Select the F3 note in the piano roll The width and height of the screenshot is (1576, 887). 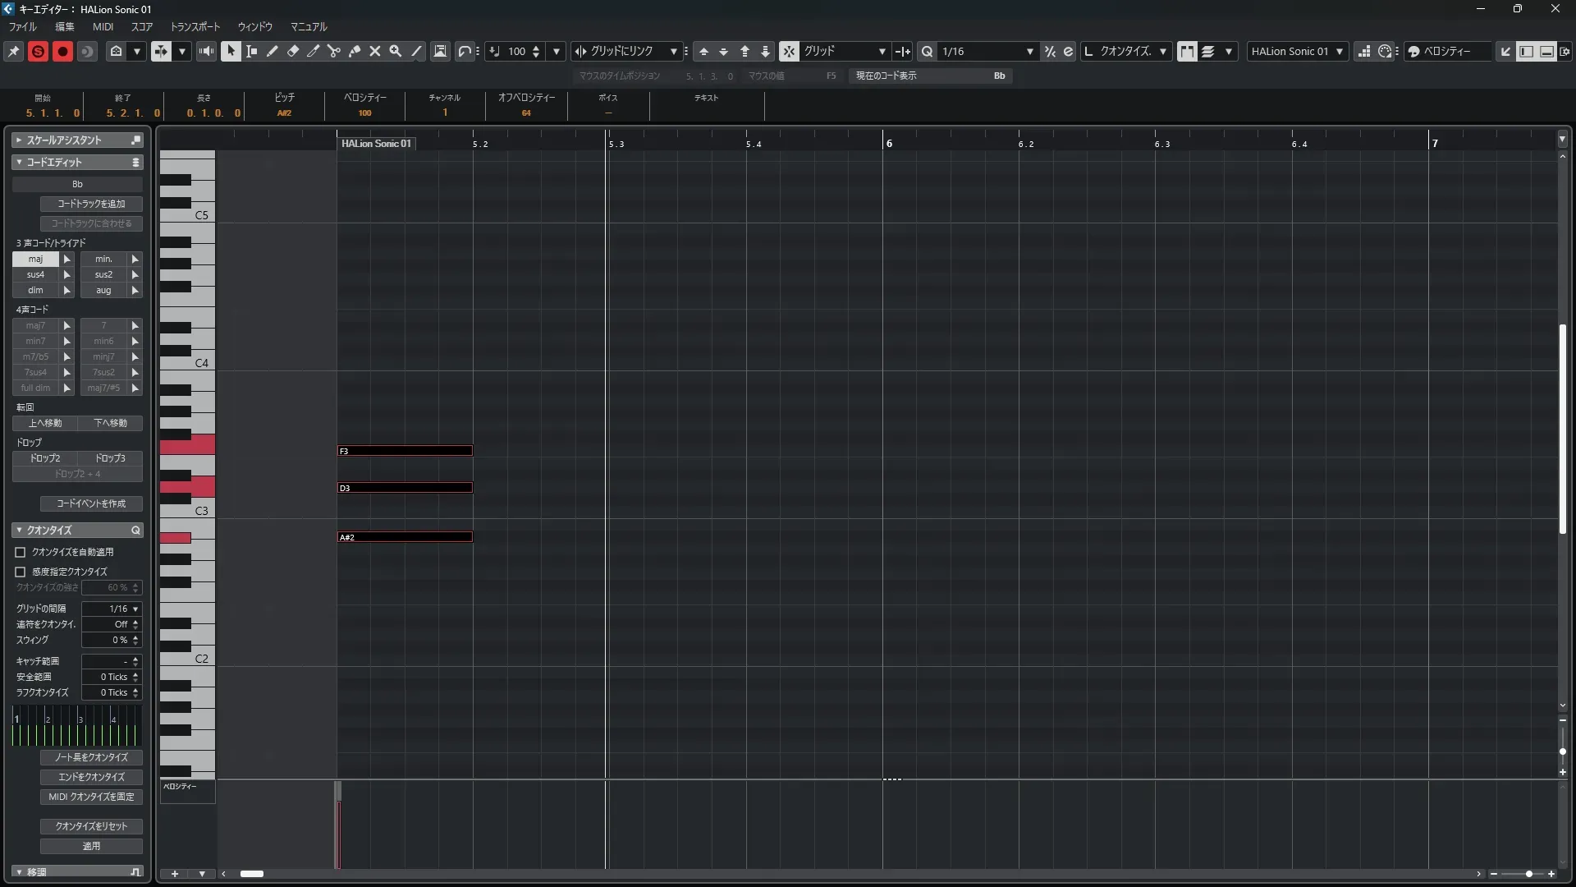coord(405,451)
